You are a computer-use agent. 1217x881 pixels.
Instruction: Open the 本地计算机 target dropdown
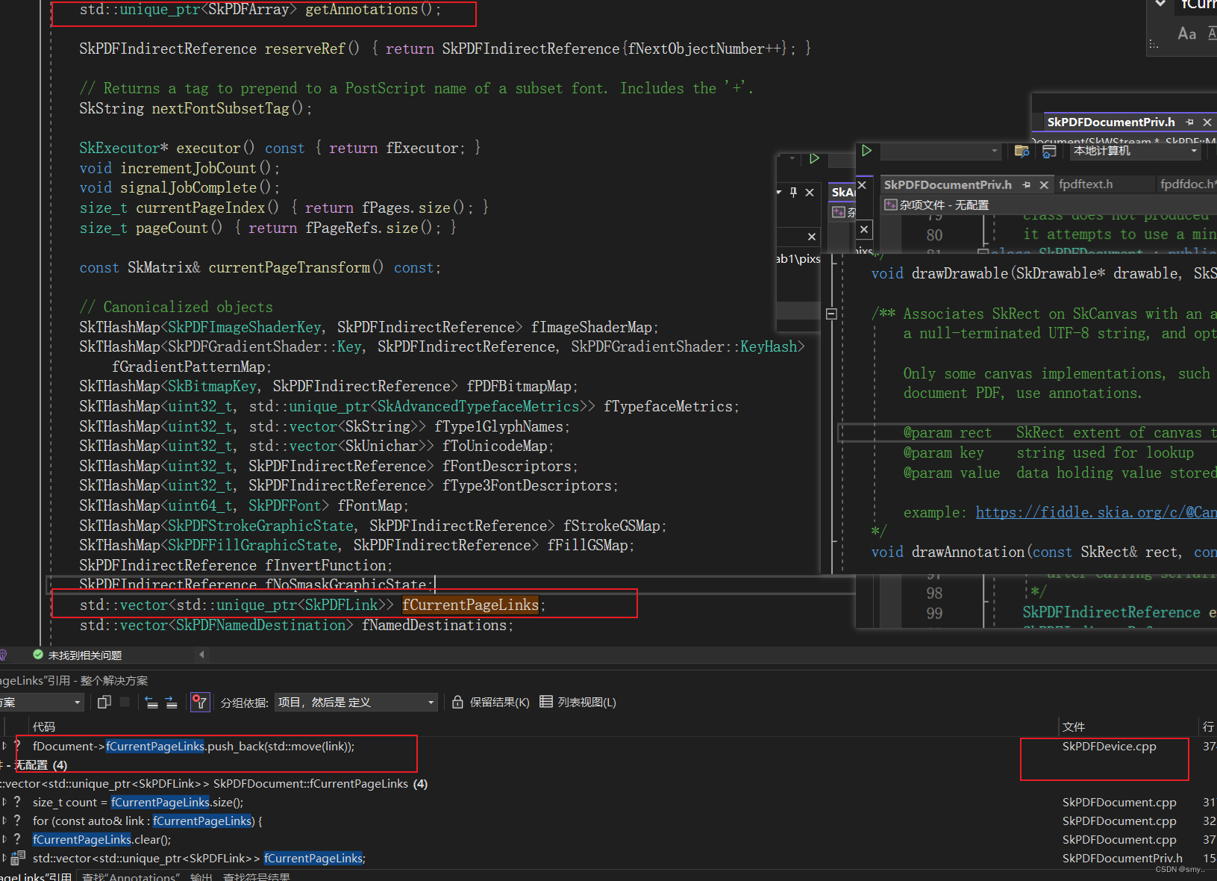tap(1135, 151)
